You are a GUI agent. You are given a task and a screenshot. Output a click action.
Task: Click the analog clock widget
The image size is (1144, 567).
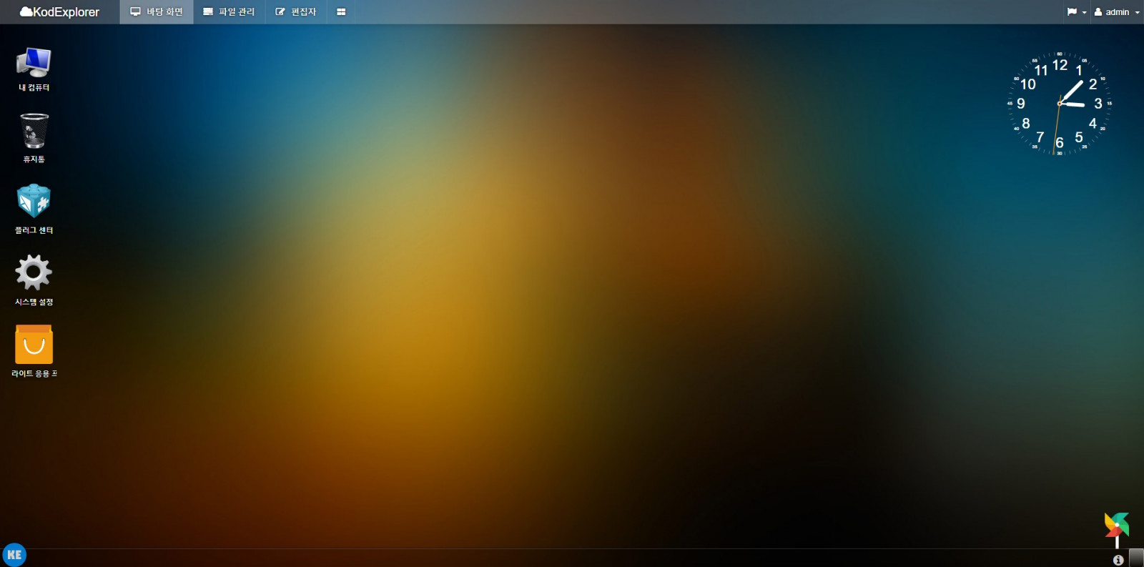click(1059, 104)
